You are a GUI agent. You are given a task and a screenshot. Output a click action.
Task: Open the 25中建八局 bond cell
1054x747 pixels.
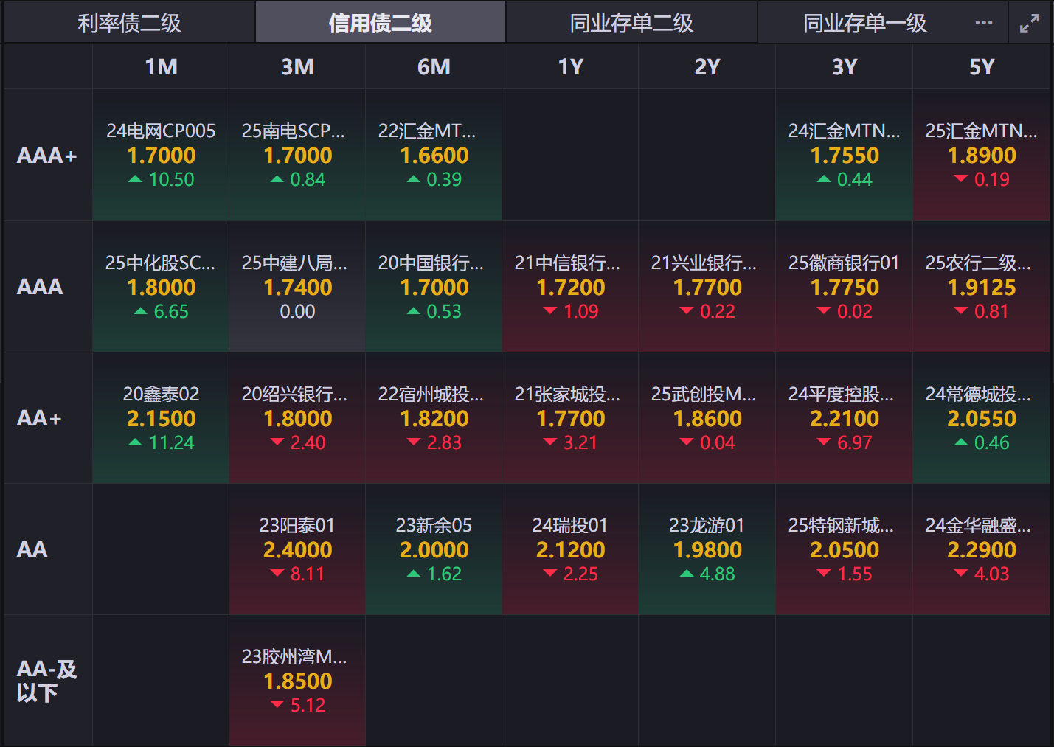pos(297,287)
